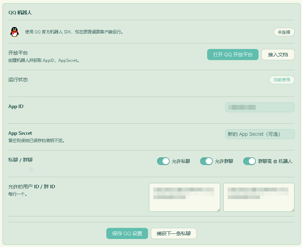The width and height of the screenshot is (302, 247).
Task: Click the SDK description text next to penguin
Action: 74,32
